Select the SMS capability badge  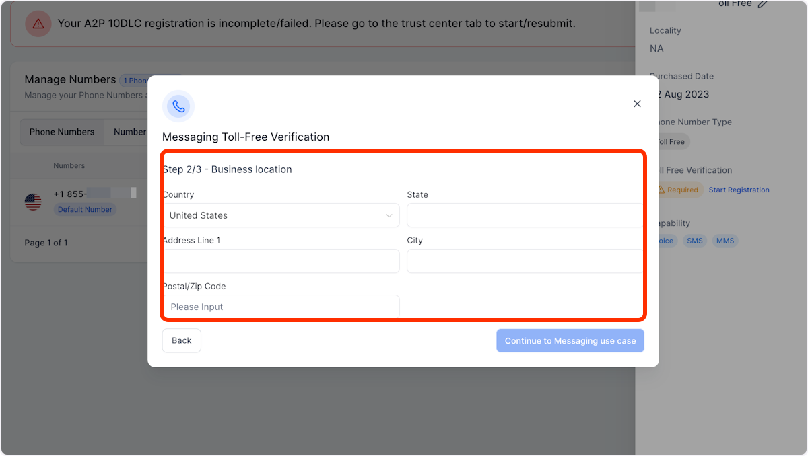[695, 240]
